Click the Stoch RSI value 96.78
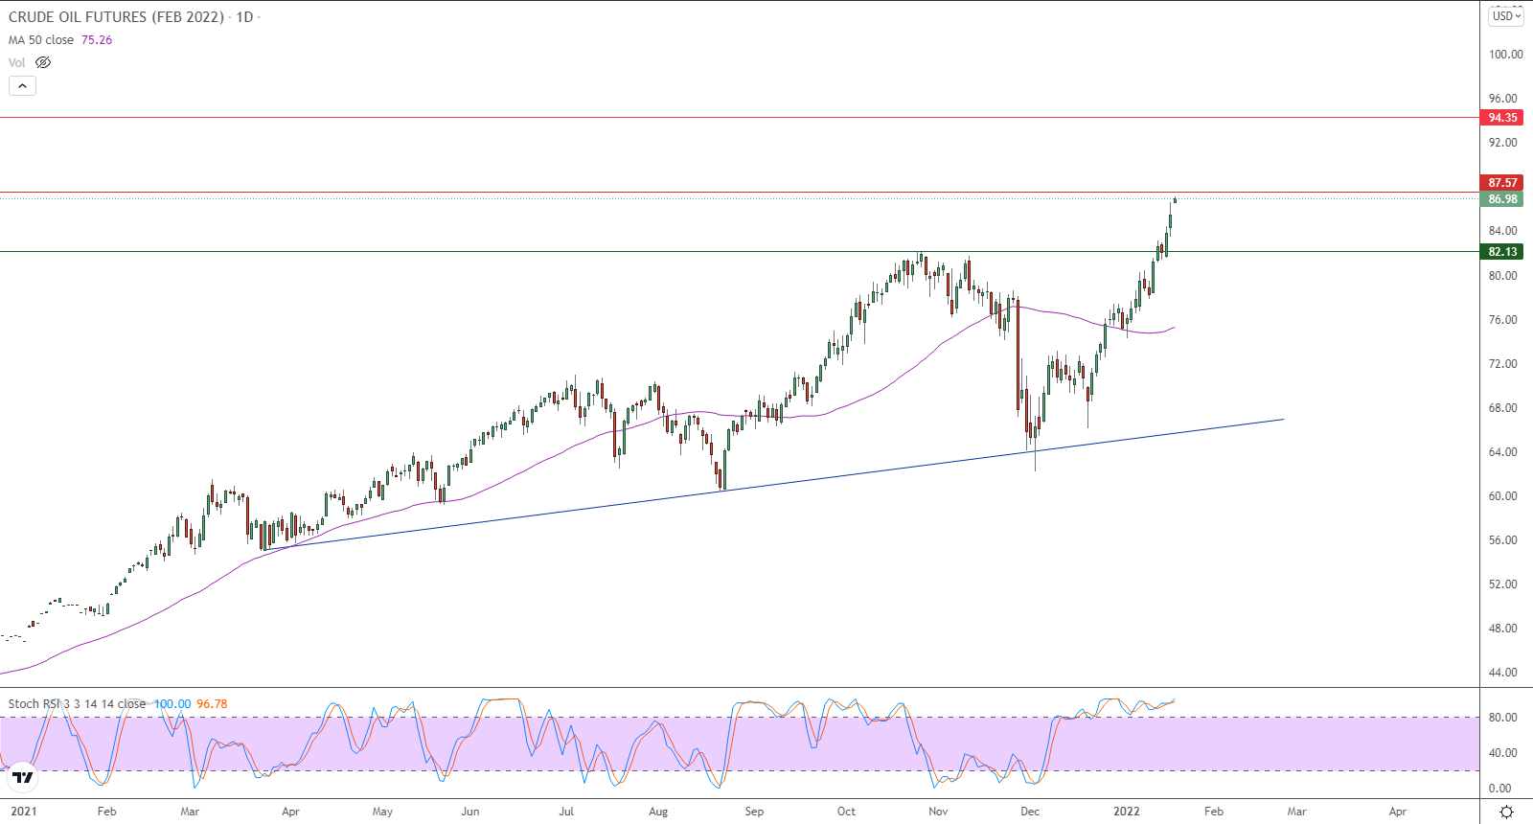 click(x=212, y=704)
